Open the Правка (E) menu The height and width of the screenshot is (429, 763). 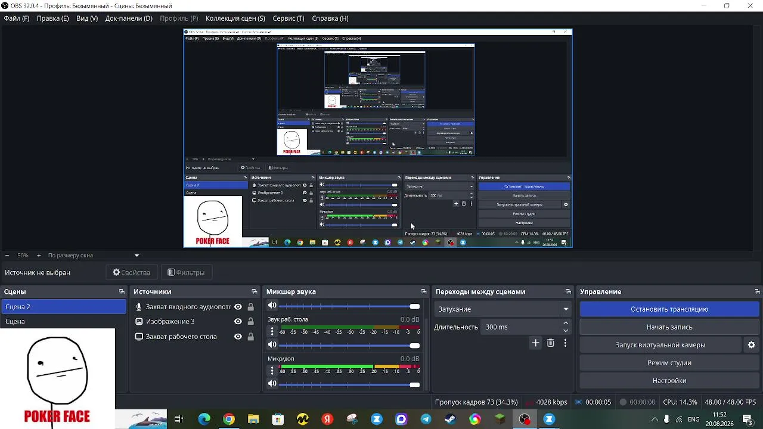(52, 18)
